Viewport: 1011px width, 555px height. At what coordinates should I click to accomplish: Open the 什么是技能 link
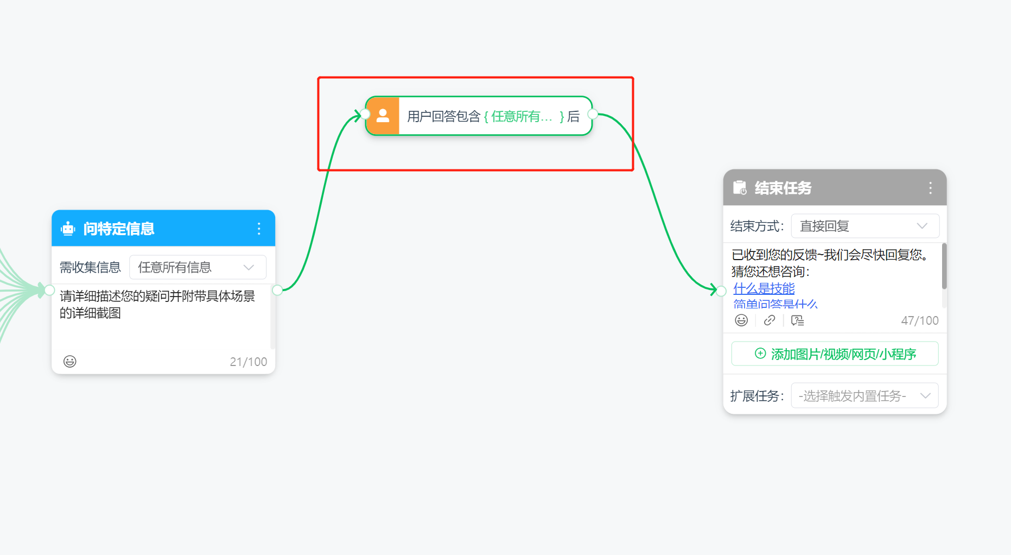pyautogui.click(x=764, y=288)
